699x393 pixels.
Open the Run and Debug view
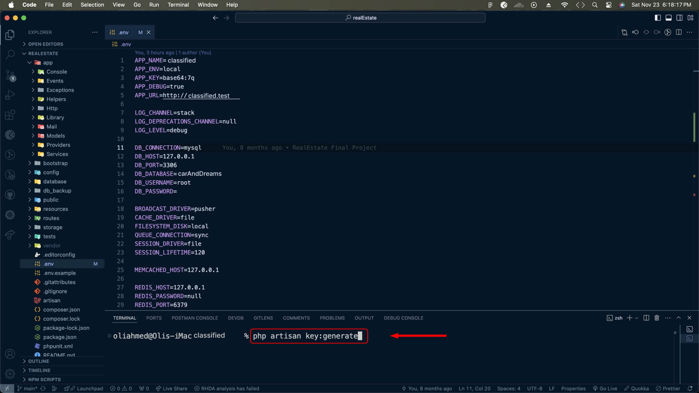point(10,95)
